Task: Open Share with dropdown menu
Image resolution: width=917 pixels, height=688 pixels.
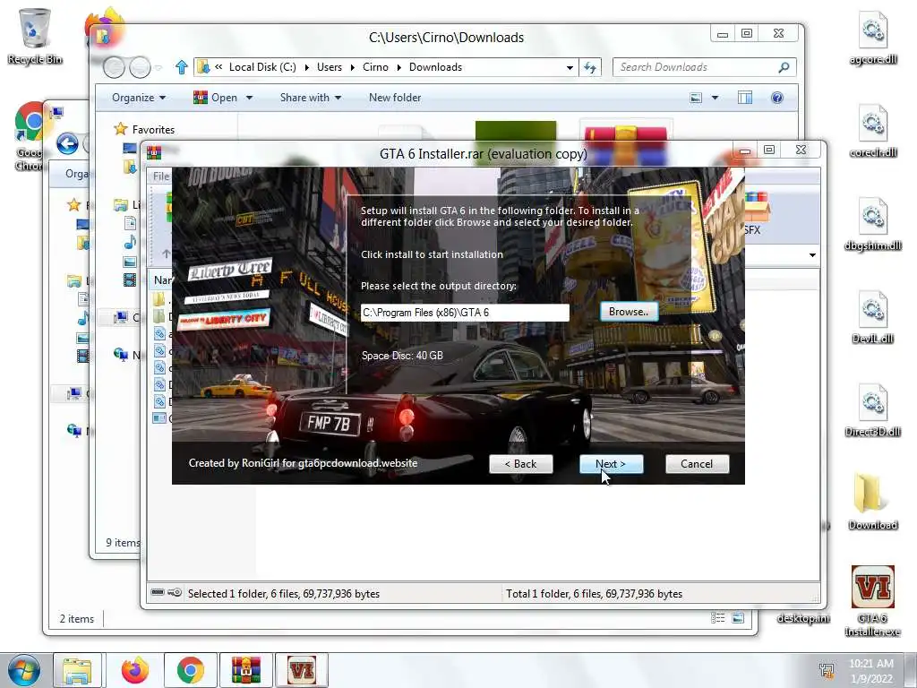Action: [311, 98]
